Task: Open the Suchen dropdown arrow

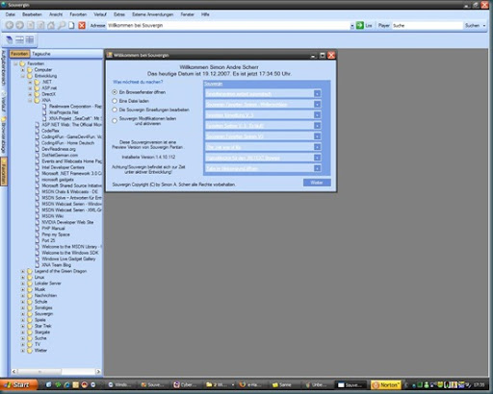Action: 484,25
